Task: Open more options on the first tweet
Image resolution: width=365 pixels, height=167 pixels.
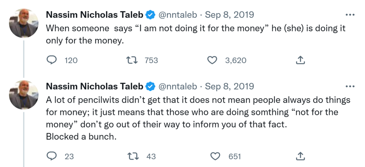Action: pos(350,15)
